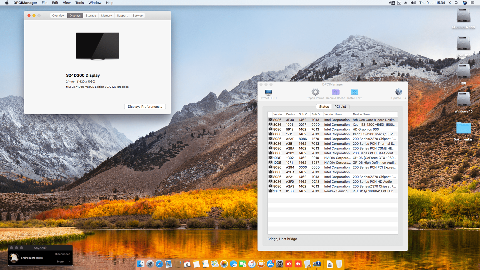This screenshot has width=480, height=270.
Task: Click lookup icon on the Realtek row
Action: click(270, 191)
